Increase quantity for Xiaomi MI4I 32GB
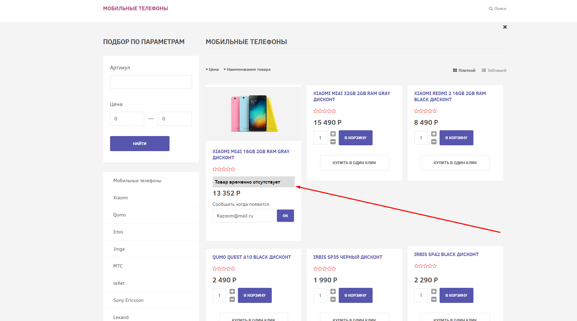 click(x=333, y=134)
